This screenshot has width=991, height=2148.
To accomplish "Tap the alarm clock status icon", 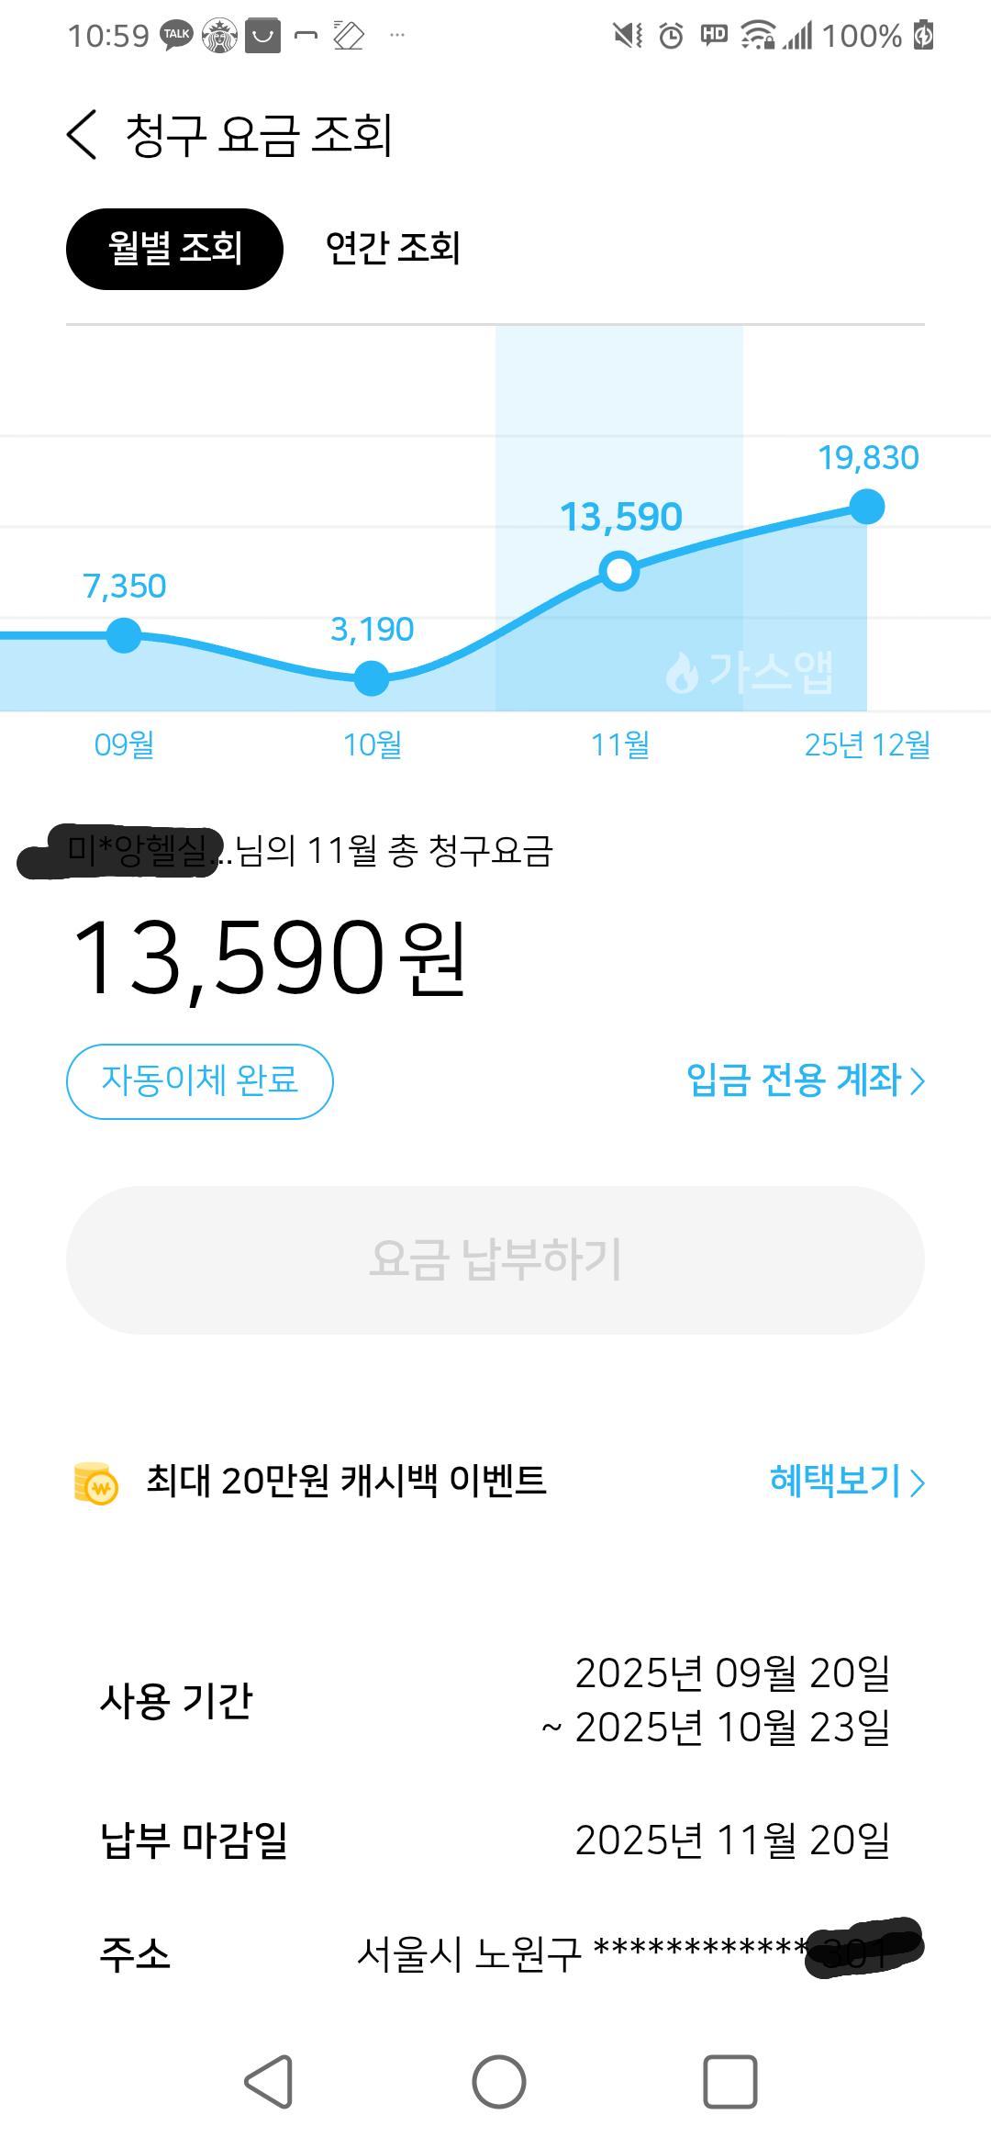I will point(672,36).
